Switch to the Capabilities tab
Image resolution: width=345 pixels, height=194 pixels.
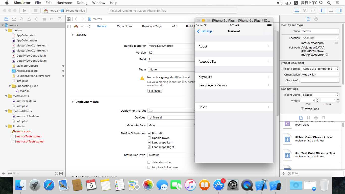(x=125, y=26)
